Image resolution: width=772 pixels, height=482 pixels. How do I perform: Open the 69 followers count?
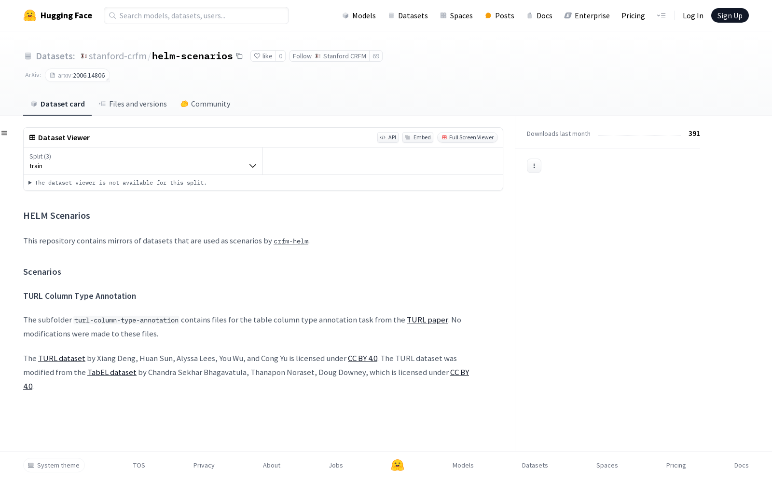(376, 56)
